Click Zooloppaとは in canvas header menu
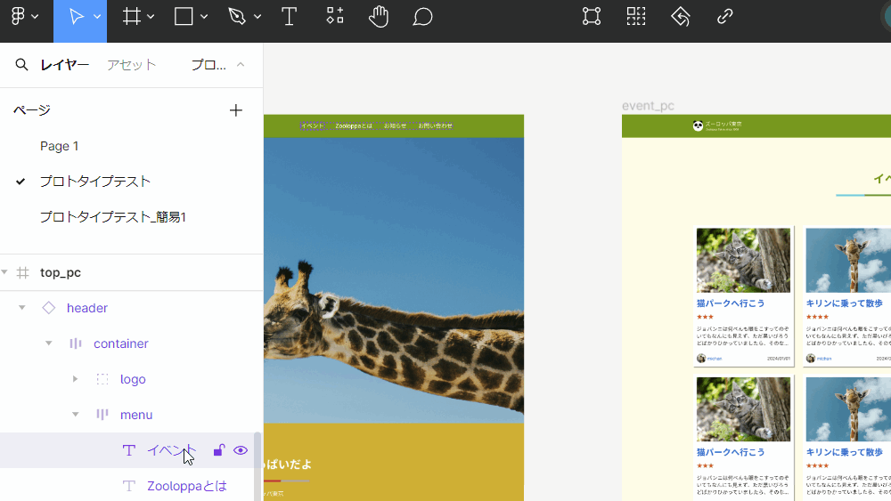 pyautogui.click(x=354, y=126)
